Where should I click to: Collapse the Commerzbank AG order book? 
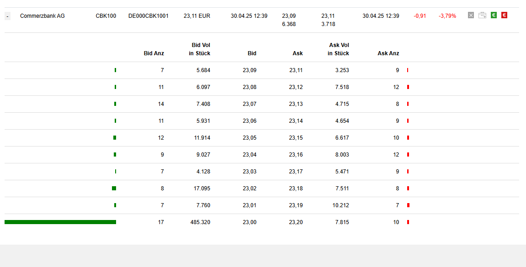pyautogui.click(x=7, y=16)
